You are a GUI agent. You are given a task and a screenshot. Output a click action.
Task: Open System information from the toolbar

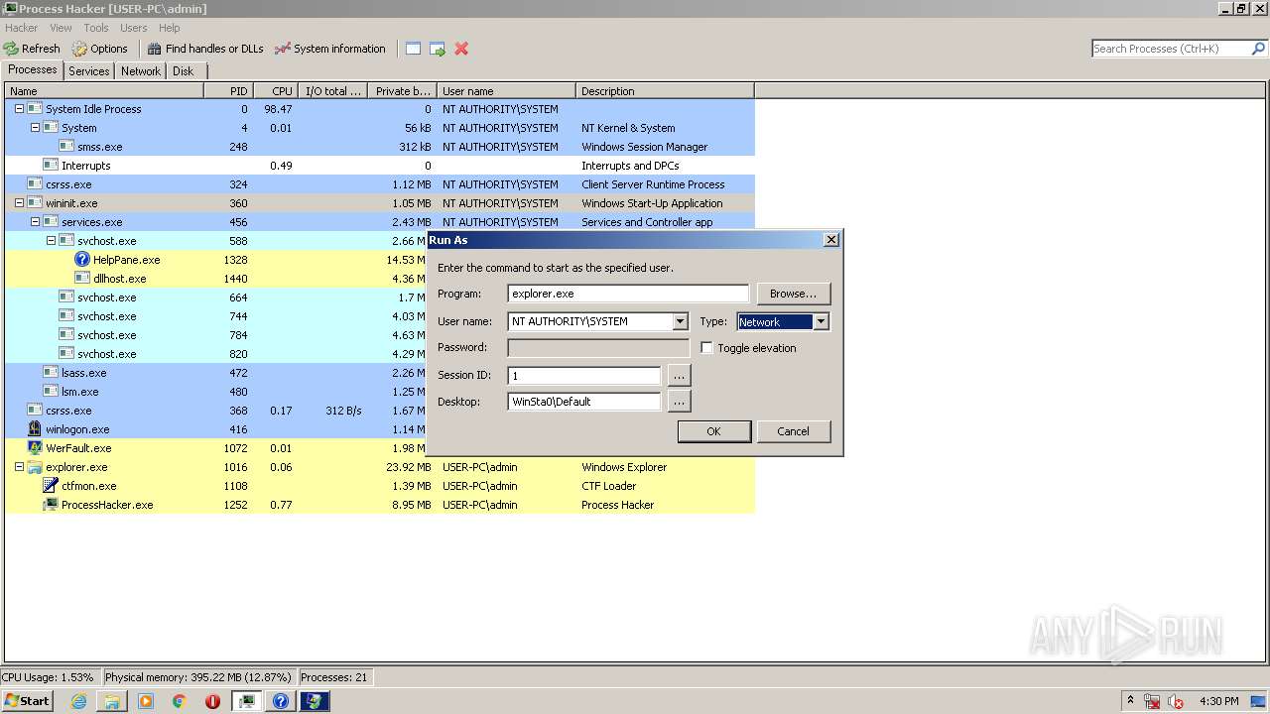[x=283, y=49]
